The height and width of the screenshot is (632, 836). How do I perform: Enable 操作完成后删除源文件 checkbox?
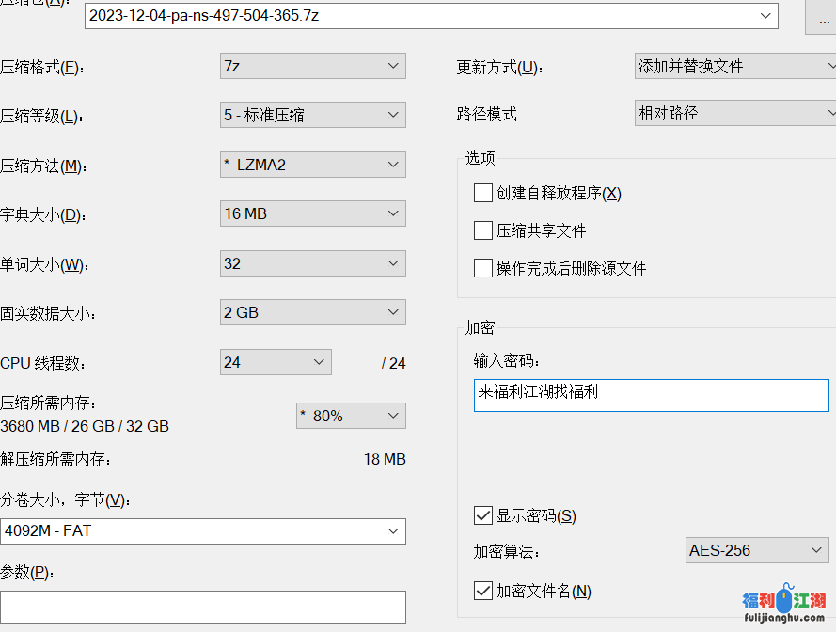click(483, 268)
